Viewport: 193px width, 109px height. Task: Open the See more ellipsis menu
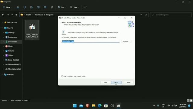tap(85, 7)
